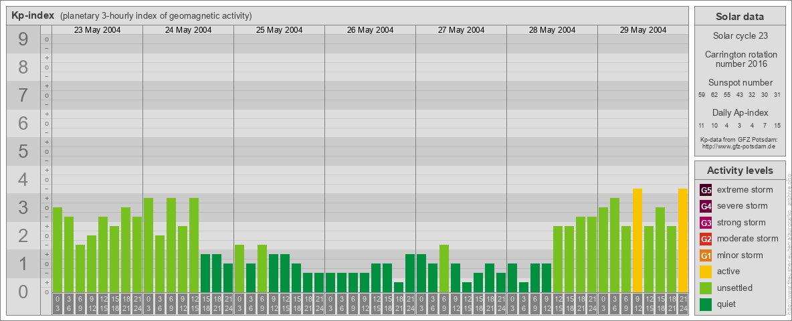
Task: Click the '12 15' hour label under 26 May
Action: (376, 304)
